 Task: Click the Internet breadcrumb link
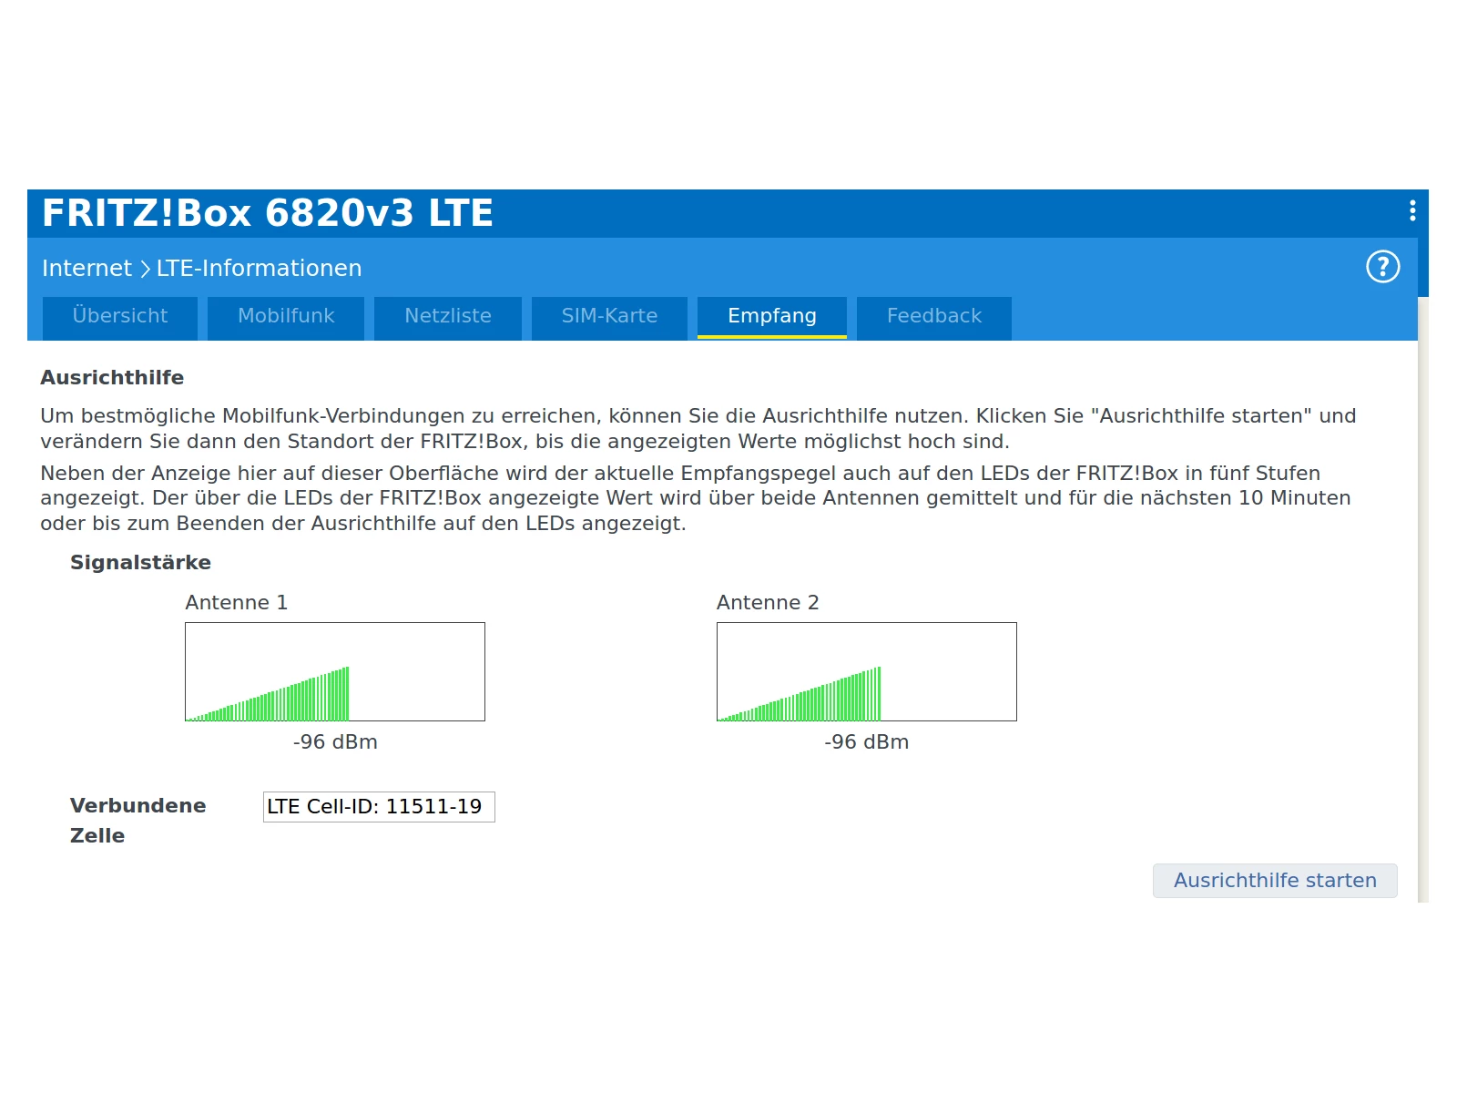coord(87,268)
